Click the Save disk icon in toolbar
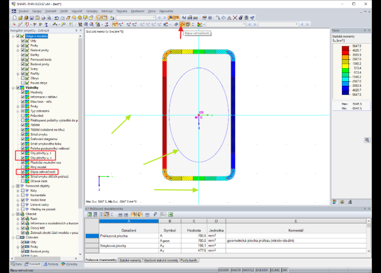This screenshot has height=273, width=381. (x=32, y=18)
